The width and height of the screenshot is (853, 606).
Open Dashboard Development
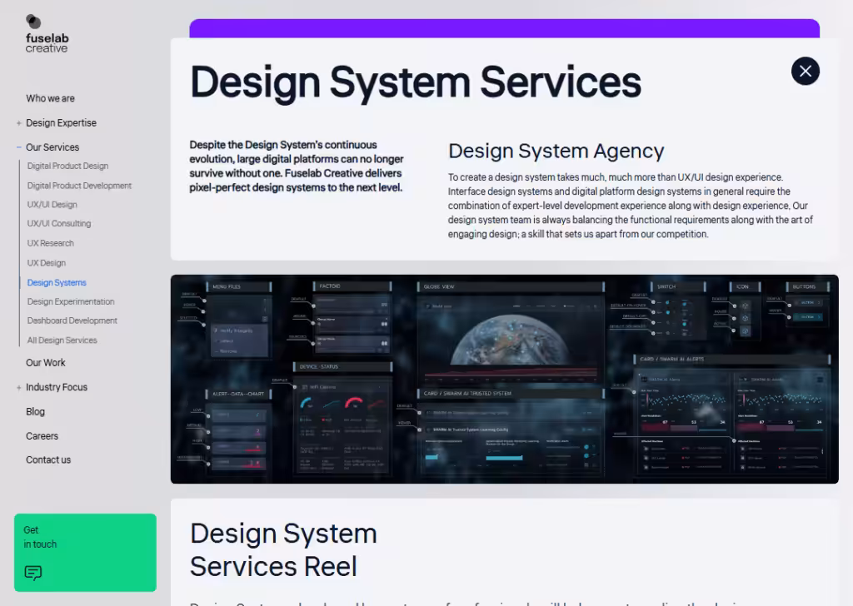click(72, 320)
